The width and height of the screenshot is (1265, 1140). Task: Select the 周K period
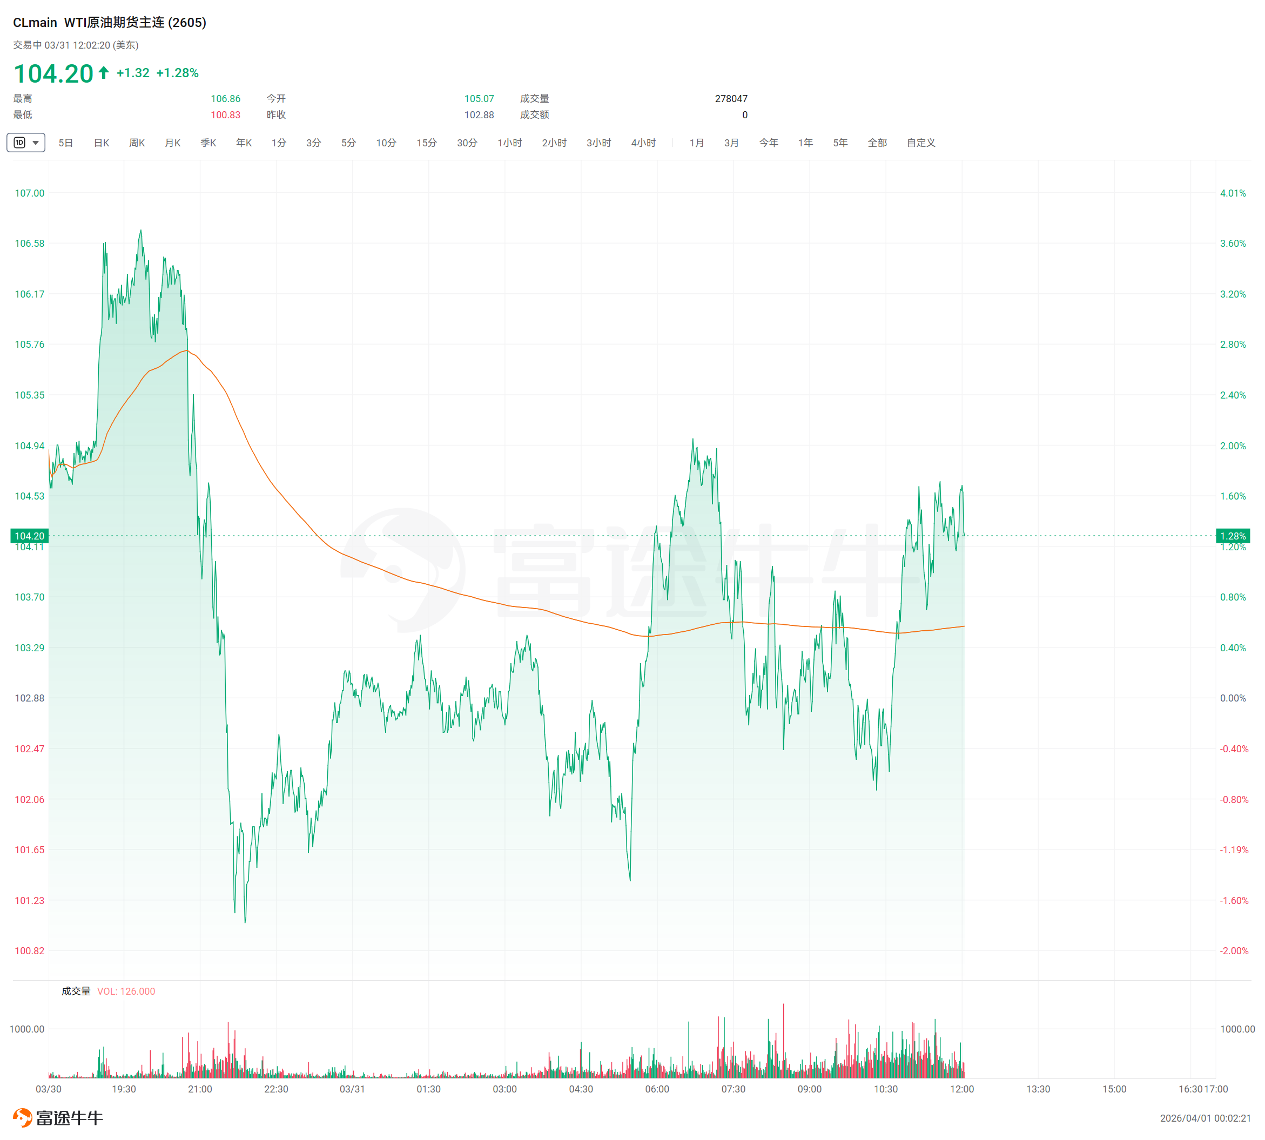click(x=137, y=143)
